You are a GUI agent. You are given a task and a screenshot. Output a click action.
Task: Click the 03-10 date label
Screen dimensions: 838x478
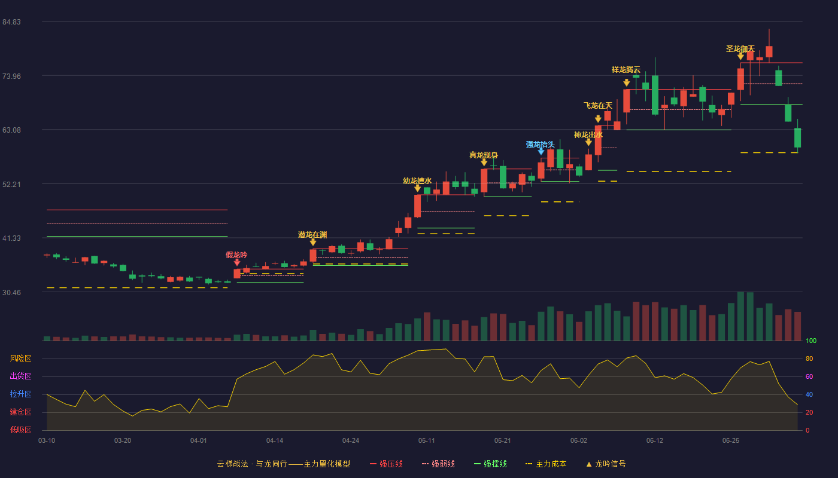point(47,440)
